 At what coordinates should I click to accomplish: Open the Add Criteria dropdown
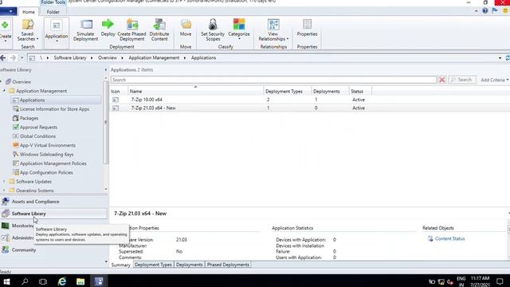pyautogui.click(x=494, y=80)
